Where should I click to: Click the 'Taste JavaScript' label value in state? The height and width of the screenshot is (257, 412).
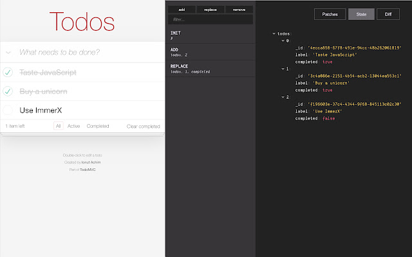[335, 55]
